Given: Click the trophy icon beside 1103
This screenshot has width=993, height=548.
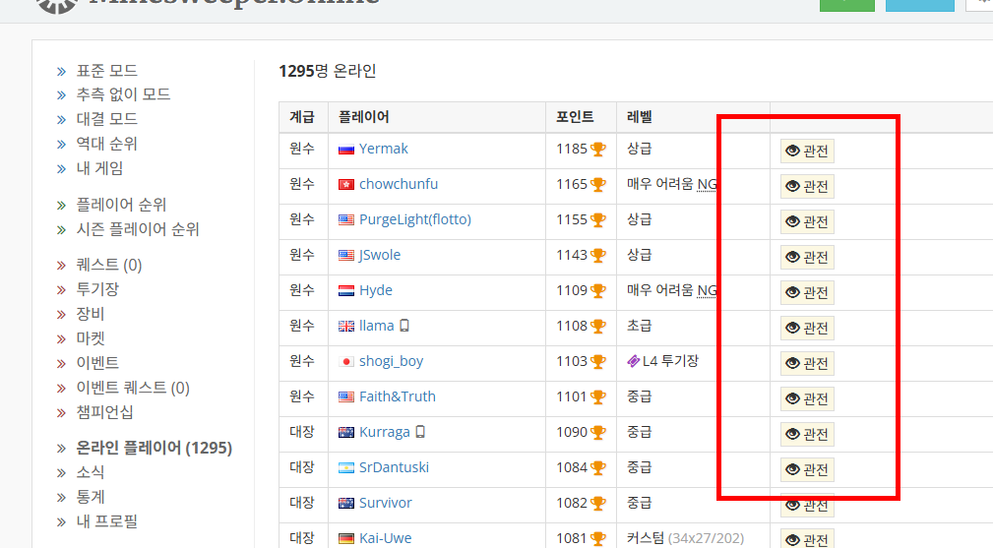Looking at the screenshot, I should [597, 362].
